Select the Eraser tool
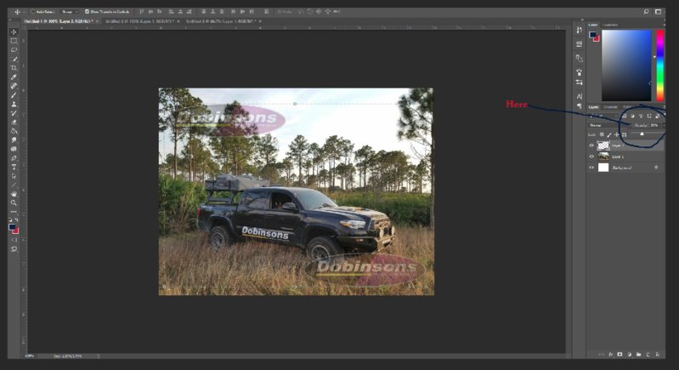 (x=14, y=122)
